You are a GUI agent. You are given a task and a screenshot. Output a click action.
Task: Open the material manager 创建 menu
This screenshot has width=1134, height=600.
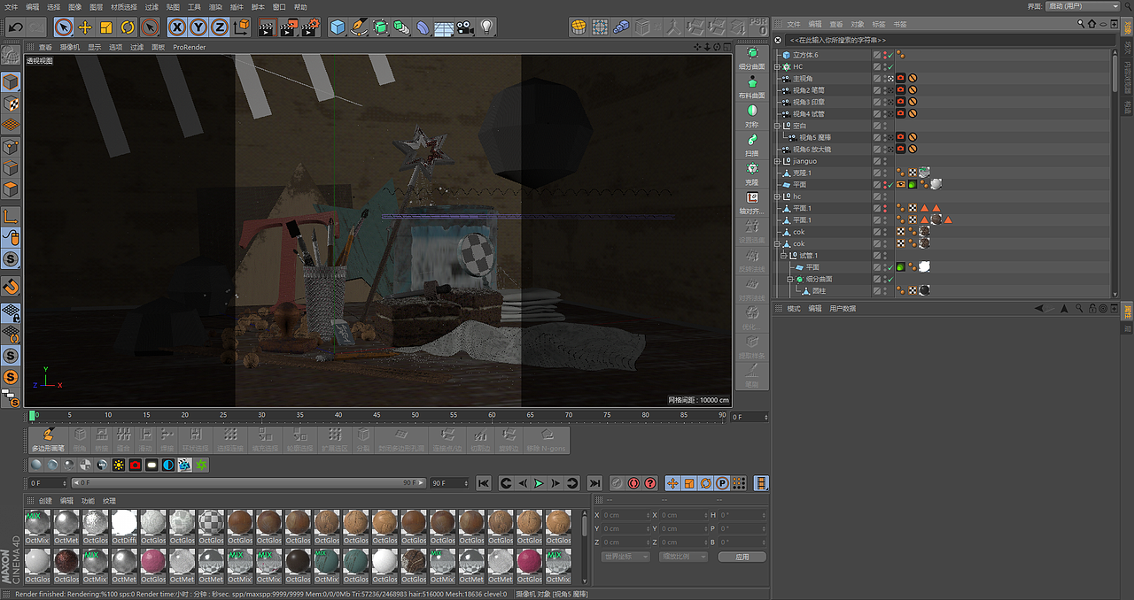point(45,501)
